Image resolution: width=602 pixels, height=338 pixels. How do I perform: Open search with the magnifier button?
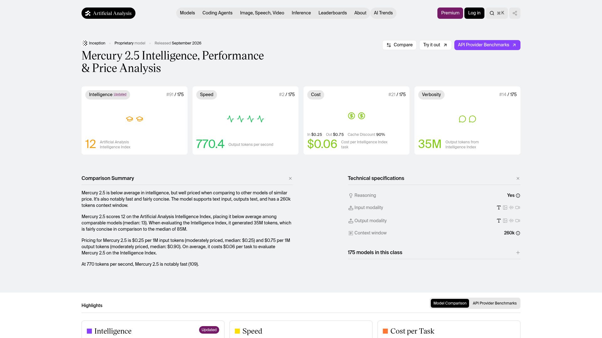[497, 13]
